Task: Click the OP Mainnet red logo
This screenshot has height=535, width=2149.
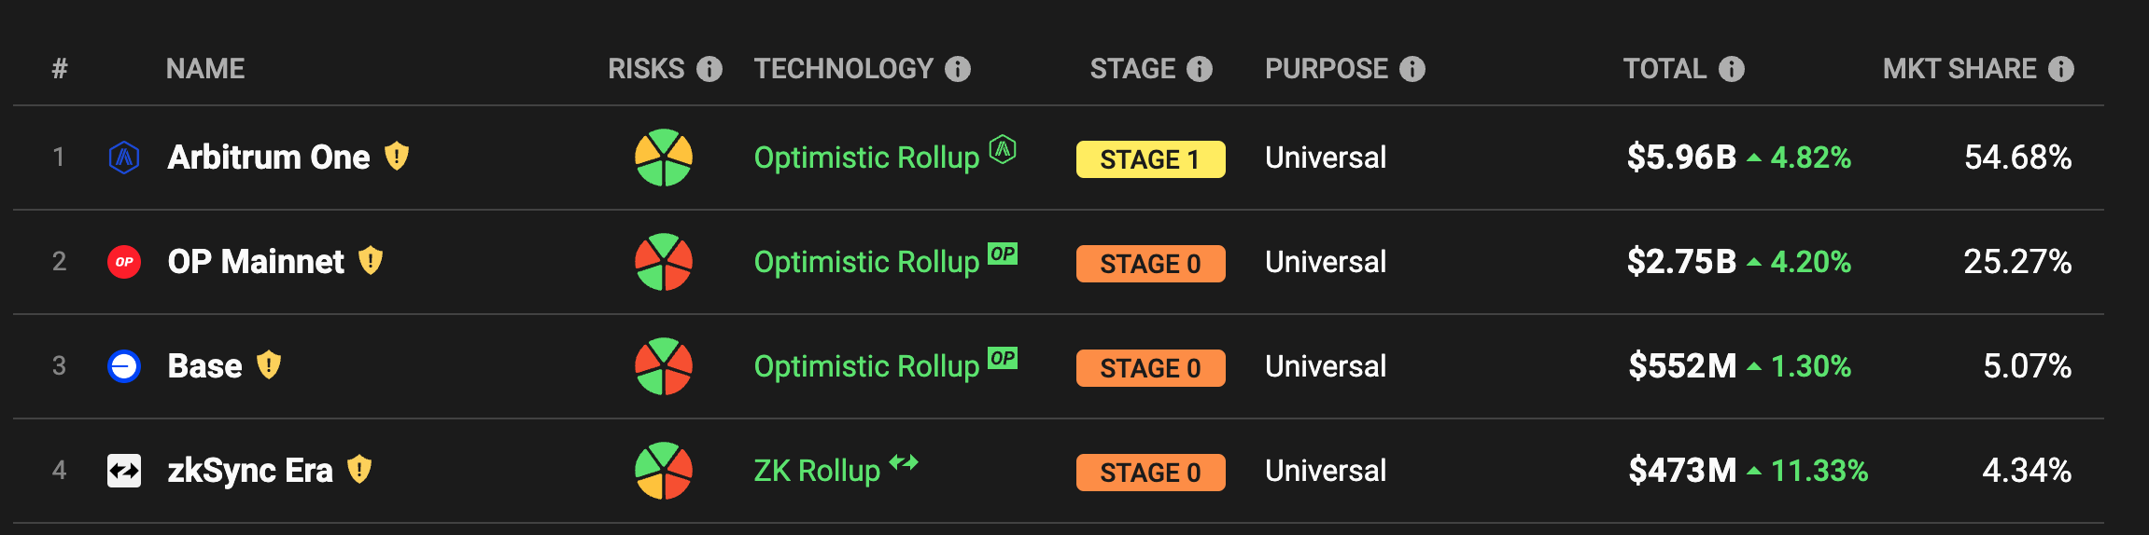Action: tap(124, 262)
